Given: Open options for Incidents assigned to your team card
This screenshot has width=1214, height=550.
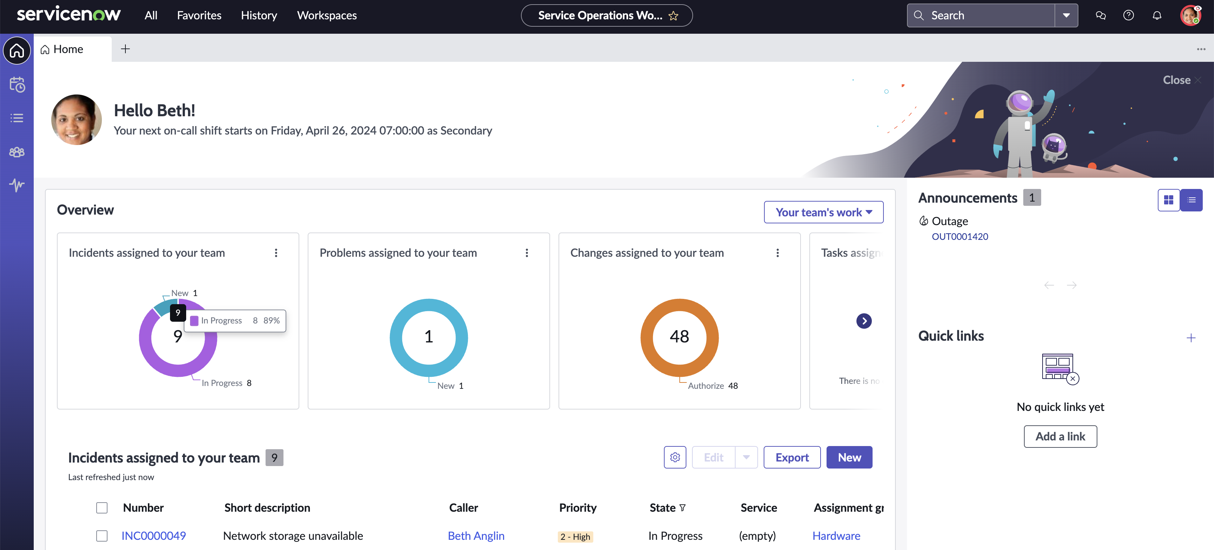Looking at the screenshot, I should click(276, 253).
